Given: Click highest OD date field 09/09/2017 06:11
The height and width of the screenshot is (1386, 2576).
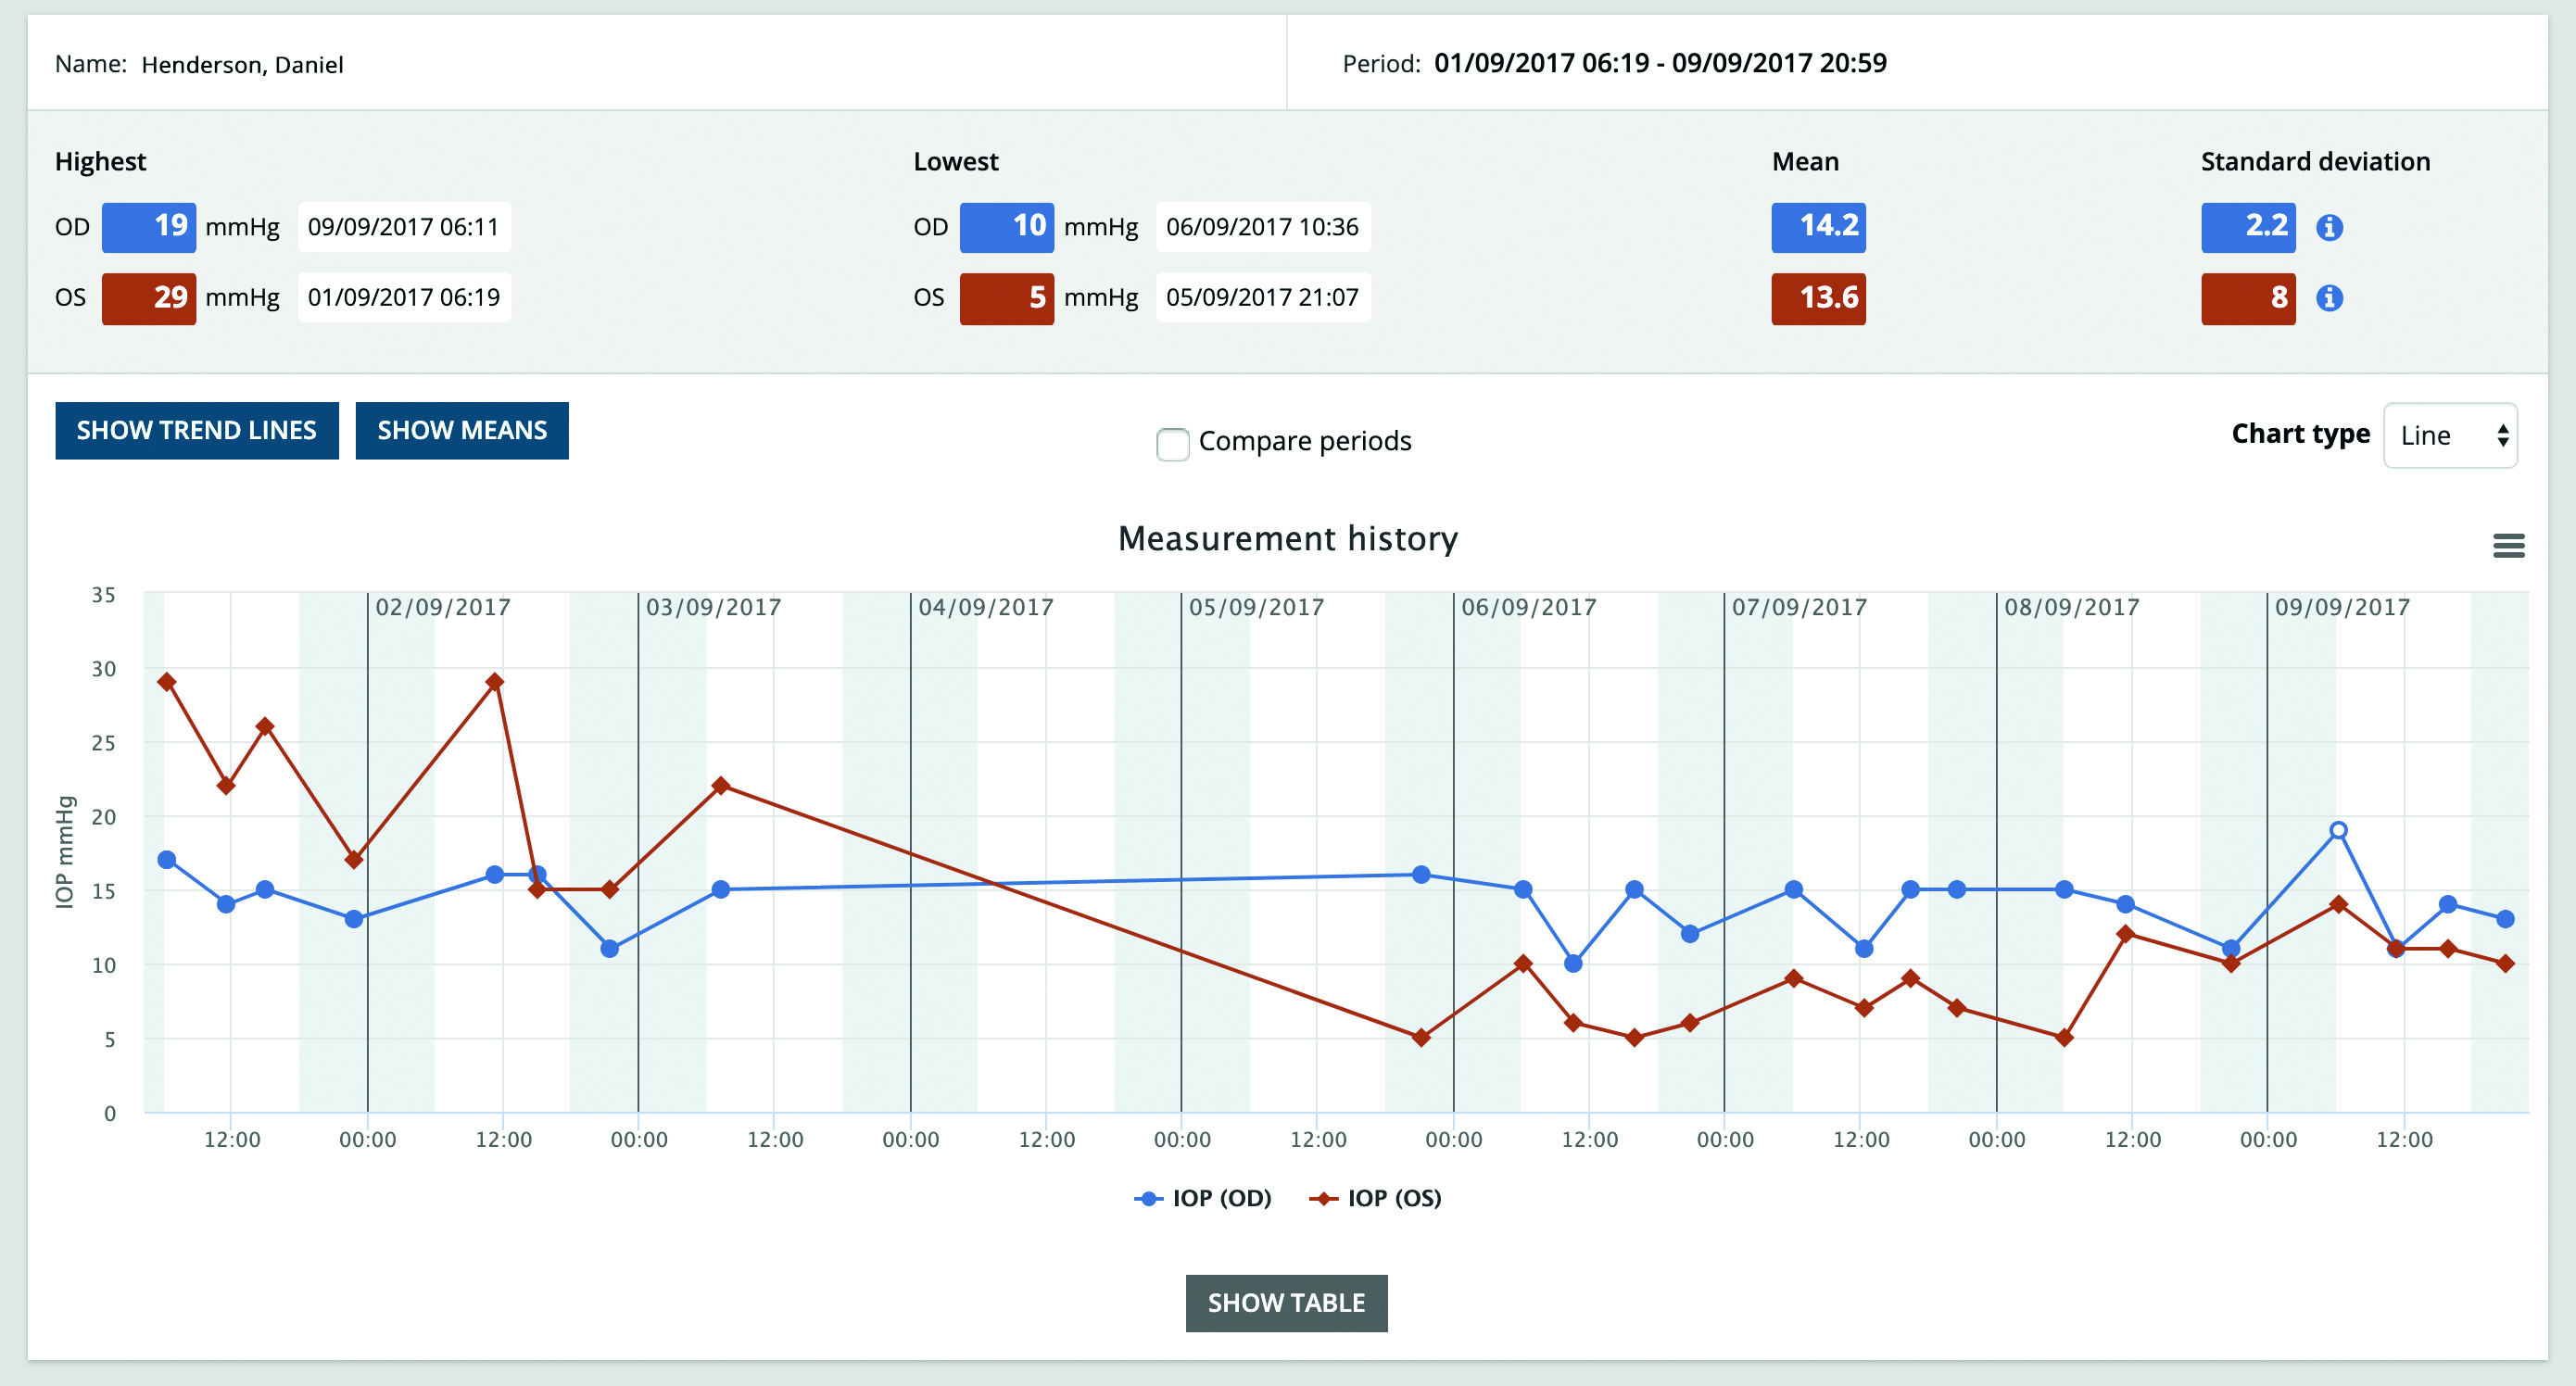Looking at the screenshot, I should (x=403, y=227).
